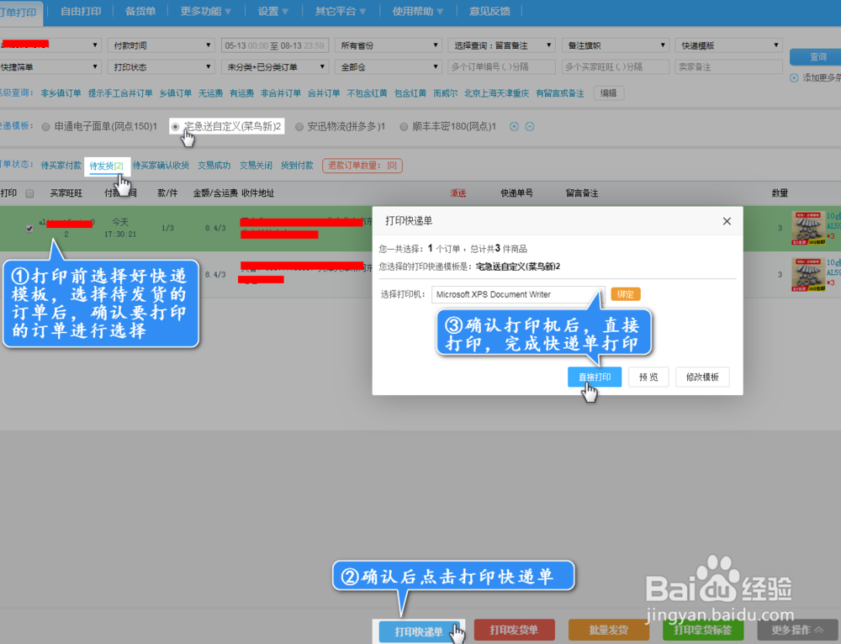Click the red 打印发货单 action button
This screenshot has width=841, height=644.
click(514, 629)
